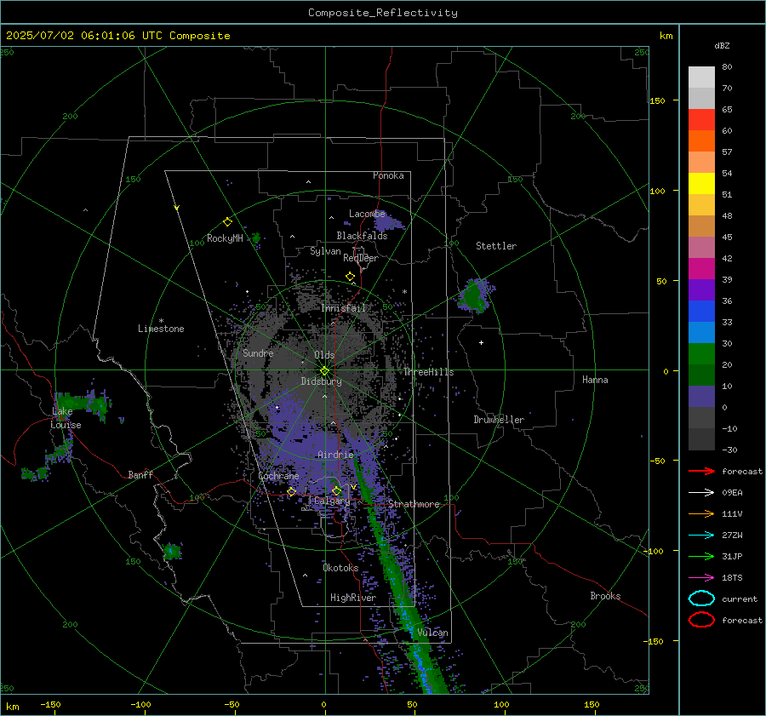Pick the blue 36-33 dBZ swatch
Viewport: 766px width, 716px height.
tap(701, 311)
